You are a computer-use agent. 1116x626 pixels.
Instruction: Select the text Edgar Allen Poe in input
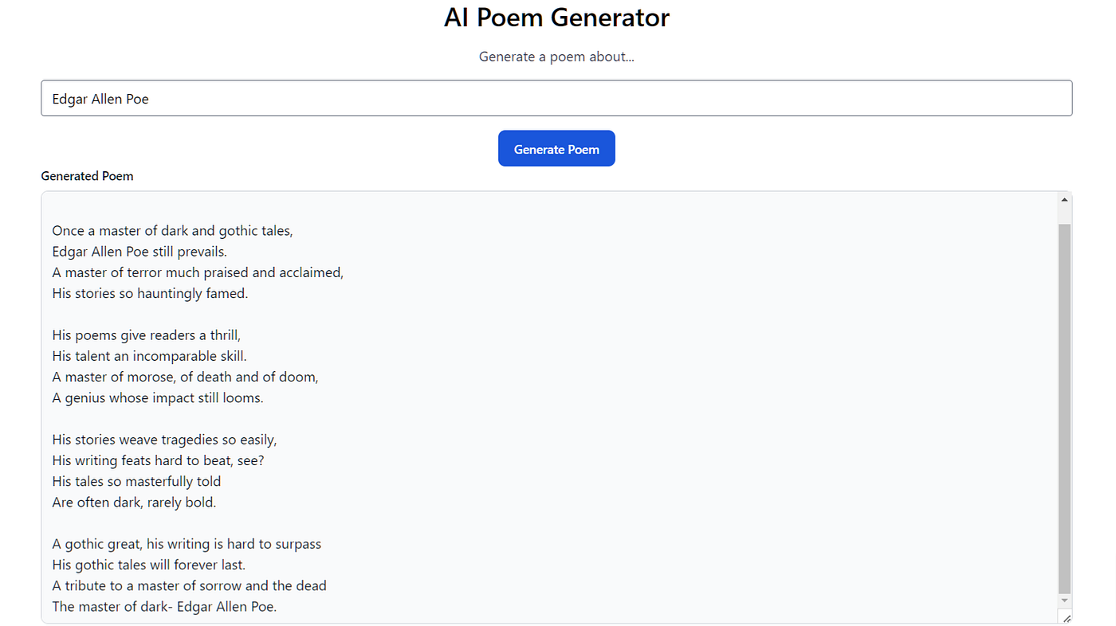pos(100,100)
